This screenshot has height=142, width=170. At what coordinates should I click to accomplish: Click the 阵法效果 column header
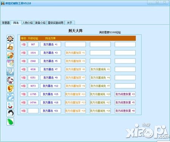pyautogui.click(x=50, y=38)
